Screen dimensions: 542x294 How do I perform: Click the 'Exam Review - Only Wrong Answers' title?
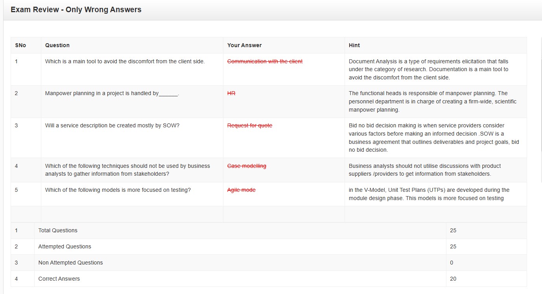pos(76,10)
